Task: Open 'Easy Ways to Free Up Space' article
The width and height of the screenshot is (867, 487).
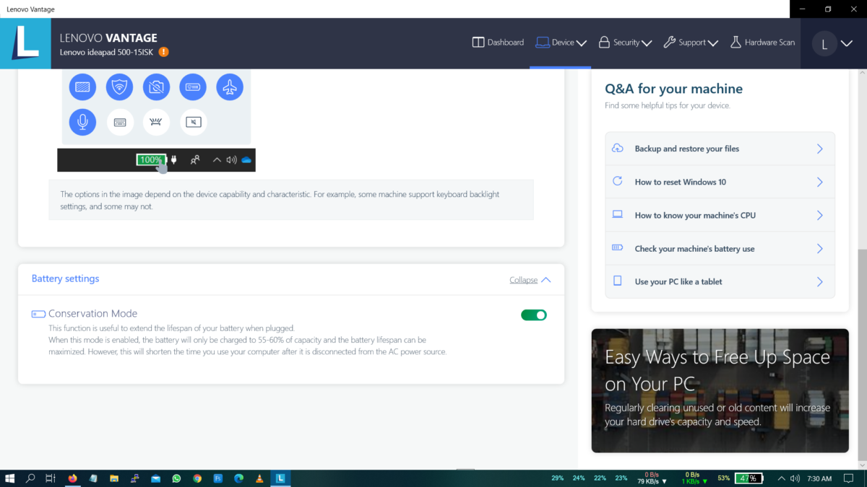Action: [x=720, y=390]
